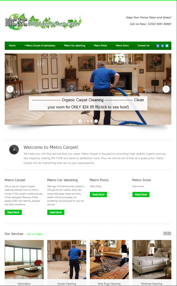177x286 pixels.
Task: Pause the slideshow with the pause icon
Action: pyautogui.click(x=96, y=121)
